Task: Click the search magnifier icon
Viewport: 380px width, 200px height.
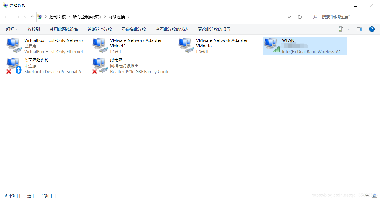Action: [x=315, y=17]
